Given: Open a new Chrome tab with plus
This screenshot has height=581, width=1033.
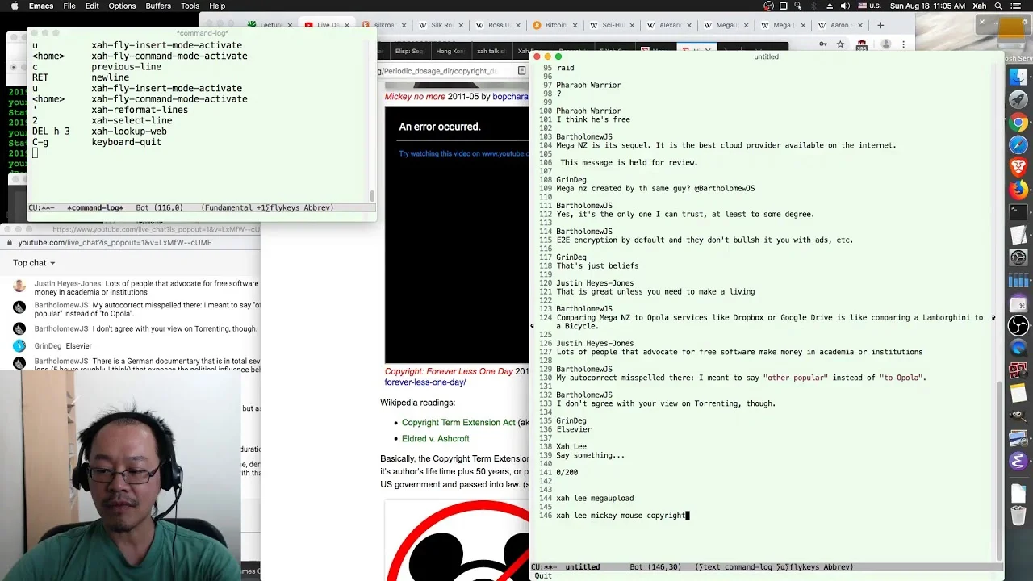Looking at the screenshot, I should [880, 25].
